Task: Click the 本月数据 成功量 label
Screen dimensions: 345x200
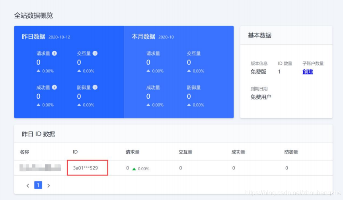Action: [153, 88]
